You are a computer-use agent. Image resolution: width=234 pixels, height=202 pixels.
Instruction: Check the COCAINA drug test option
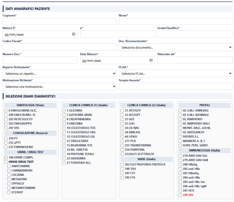pyautogui.click(x=9, y=175)
